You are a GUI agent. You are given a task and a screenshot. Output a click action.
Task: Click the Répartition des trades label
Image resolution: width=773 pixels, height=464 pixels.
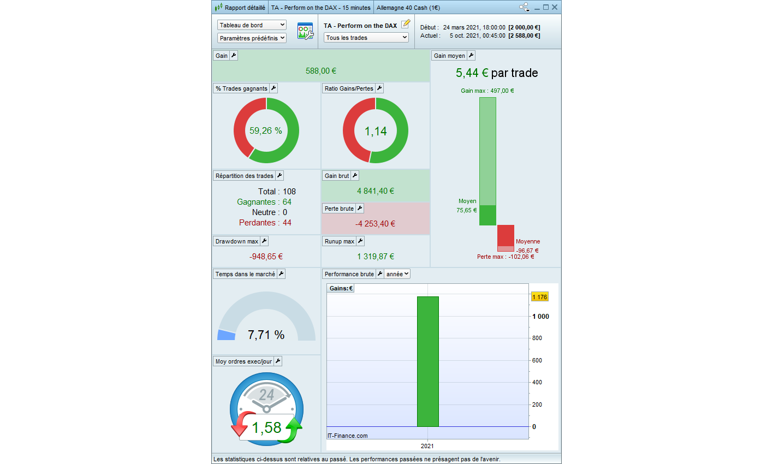click(244, 176)
